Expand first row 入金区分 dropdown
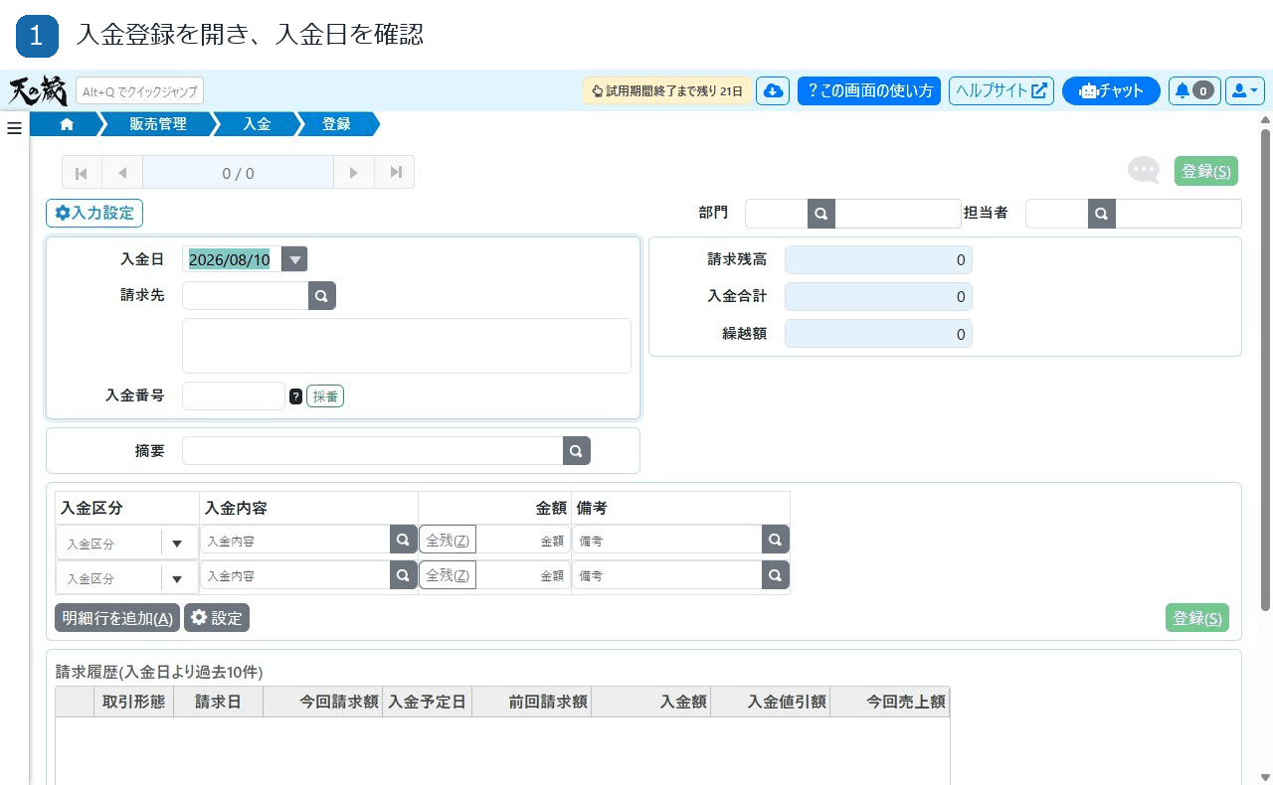Viewport: 1273px width, 785px height. (x=178, y=544)
